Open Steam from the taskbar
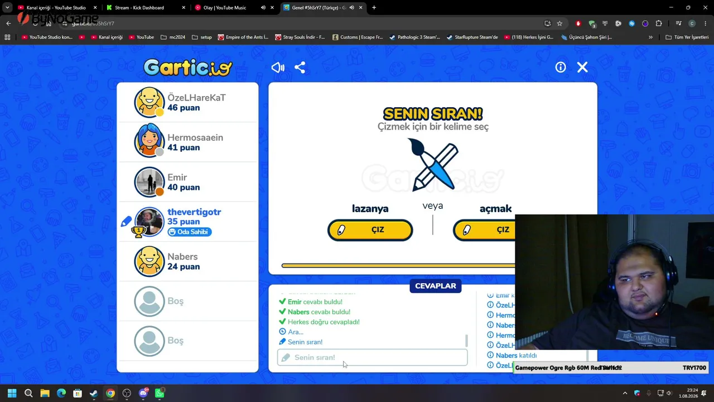Image resolution: width=714 pixels, height=402 pixels. coord(94,393)
